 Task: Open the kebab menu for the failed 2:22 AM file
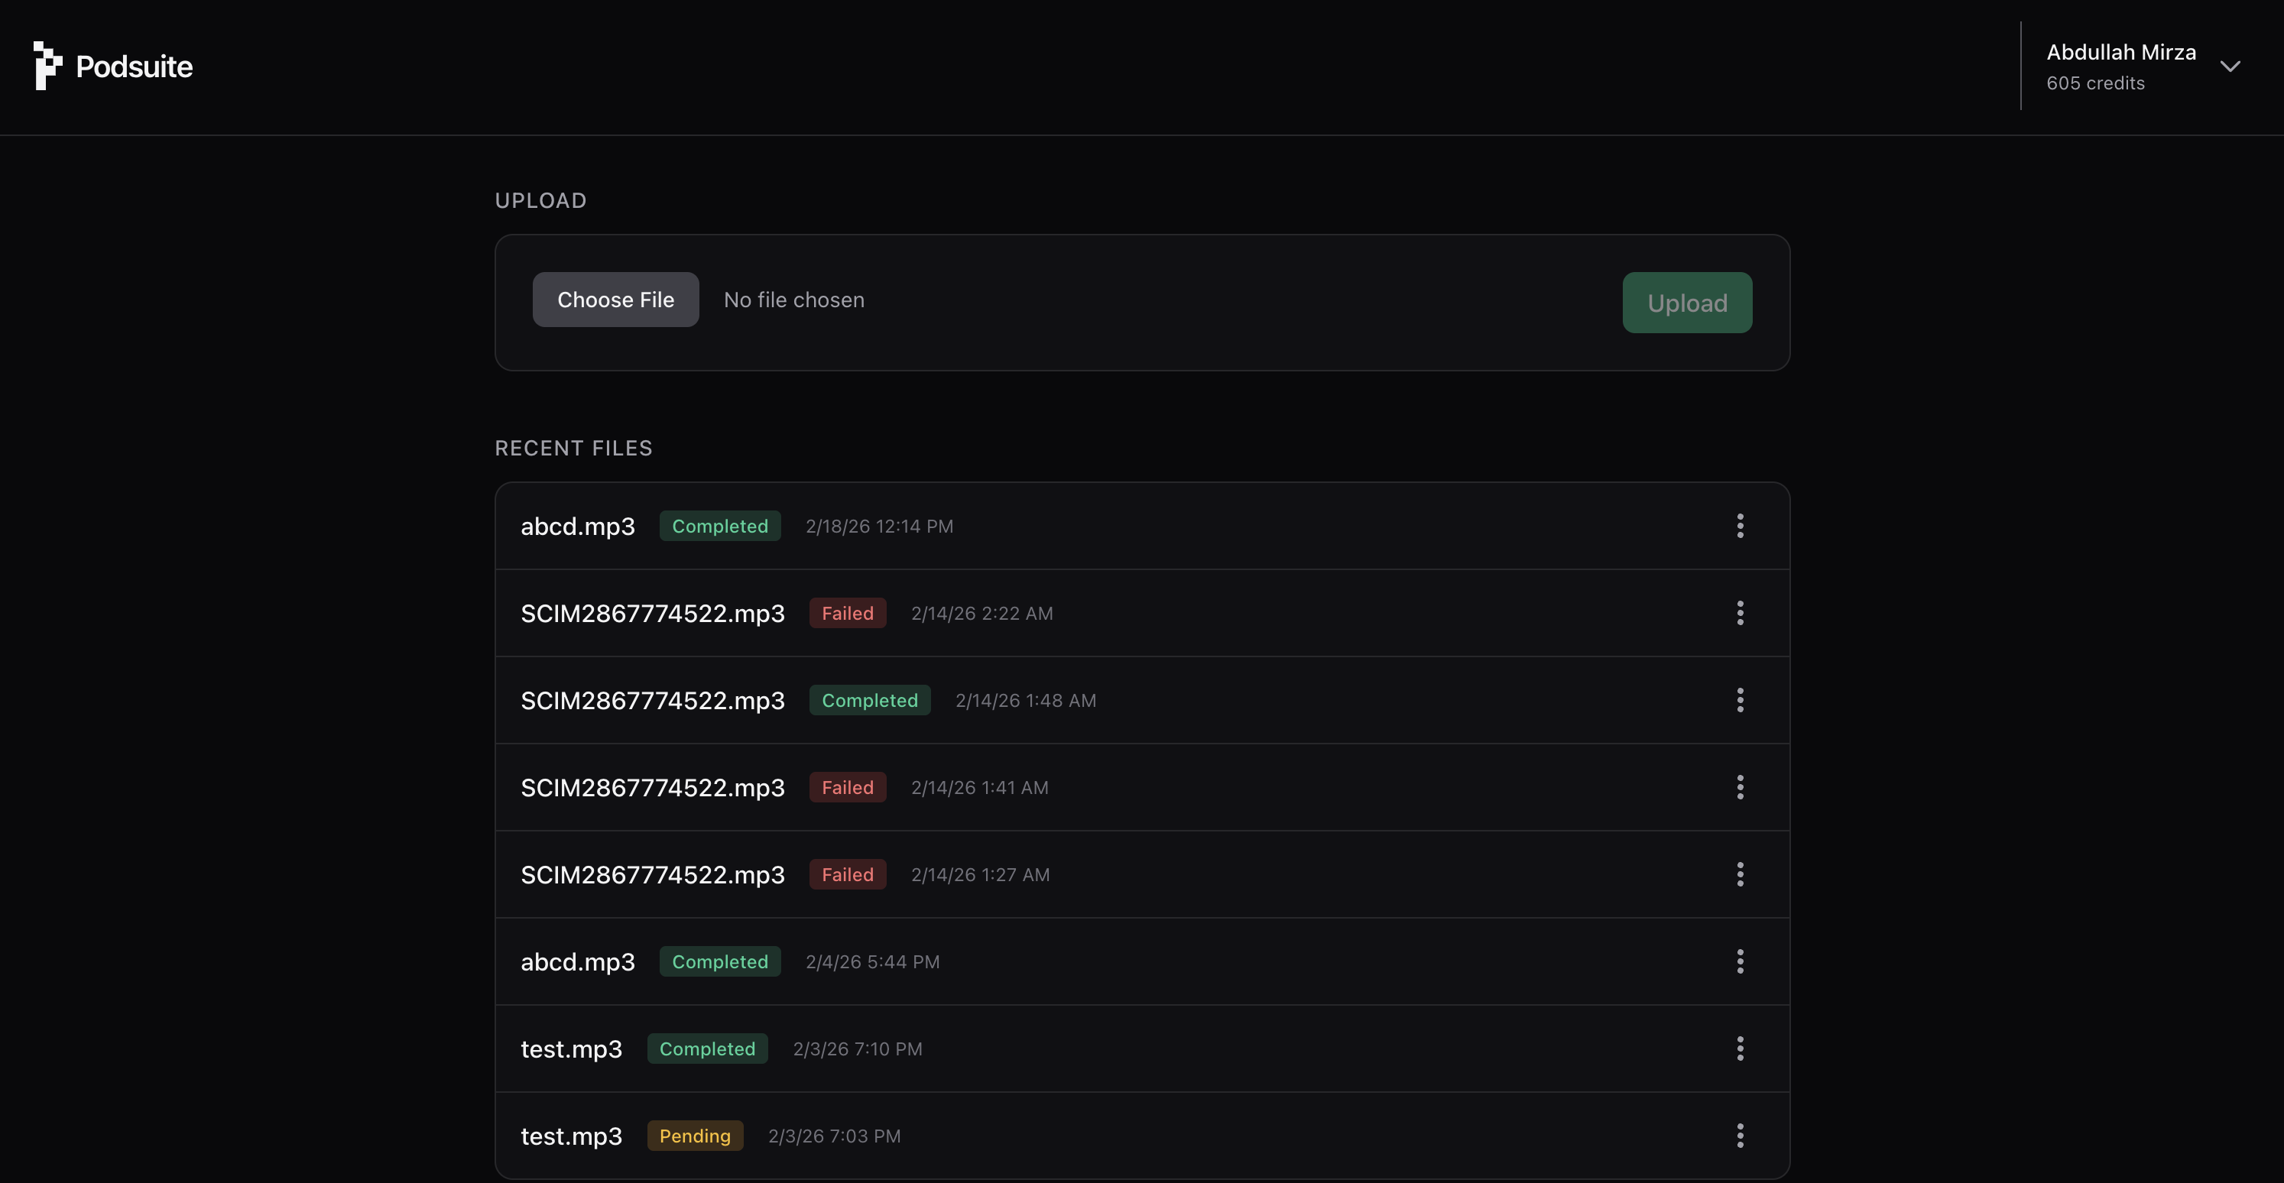(x=1740, y=612)
